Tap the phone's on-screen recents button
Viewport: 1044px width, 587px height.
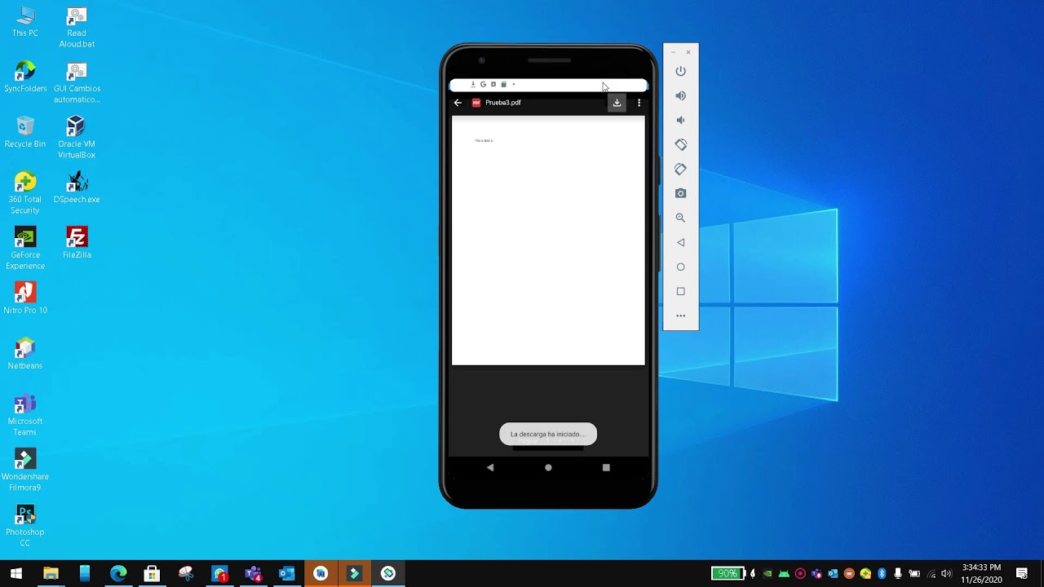[x=606, y=467]
